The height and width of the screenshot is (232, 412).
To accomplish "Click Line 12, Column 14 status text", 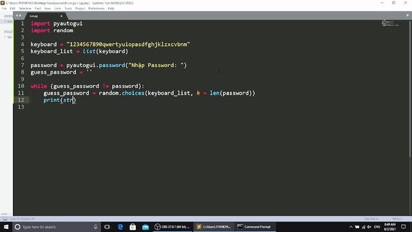I will pos(22,219).
